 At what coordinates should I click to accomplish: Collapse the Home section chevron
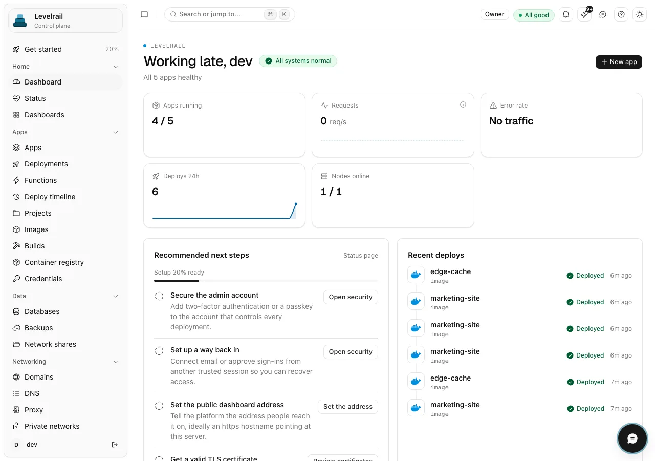(116, 67)
